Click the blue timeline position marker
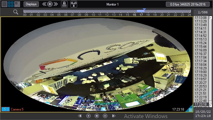The image size is (213, 120). click(x=144, y=9)
